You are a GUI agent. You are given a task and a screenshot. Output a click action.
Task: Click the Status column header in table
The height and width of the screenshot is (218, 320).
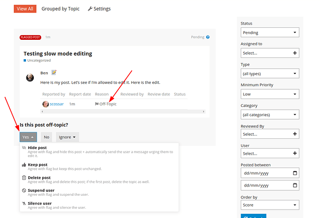pyautogui.click(x=179, y=94)
